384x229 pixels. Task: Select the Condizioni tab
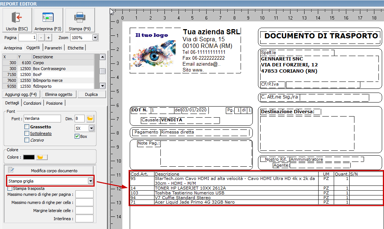pos(32,103)
